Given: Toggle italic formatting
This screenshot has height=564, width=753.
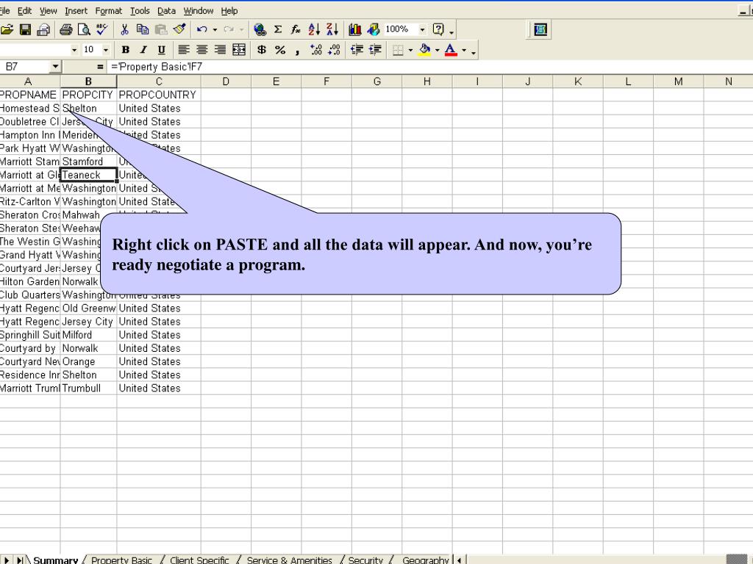Looking at the screenshot, I should pos(143,49).
